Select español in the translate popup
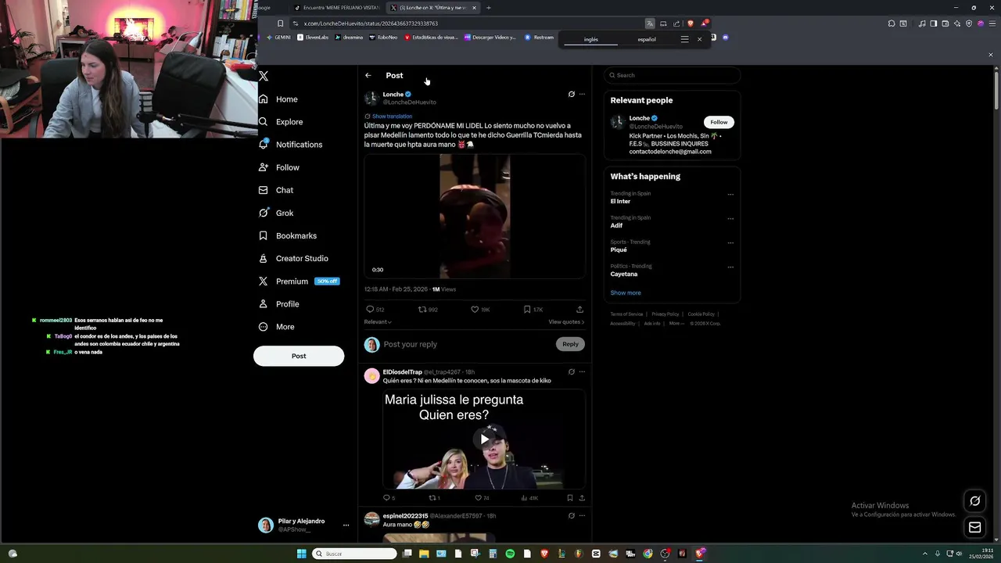Screen dimensions: 1001x563 click(647, 39)
